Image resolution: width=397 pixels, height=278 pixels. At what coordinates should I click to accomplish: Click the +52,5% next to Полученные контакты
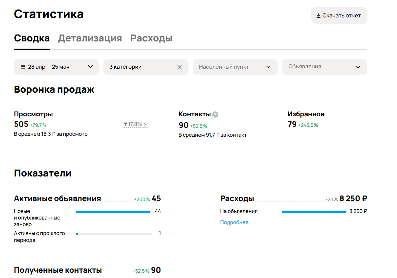pyautogui.click(x=141, y=271)
